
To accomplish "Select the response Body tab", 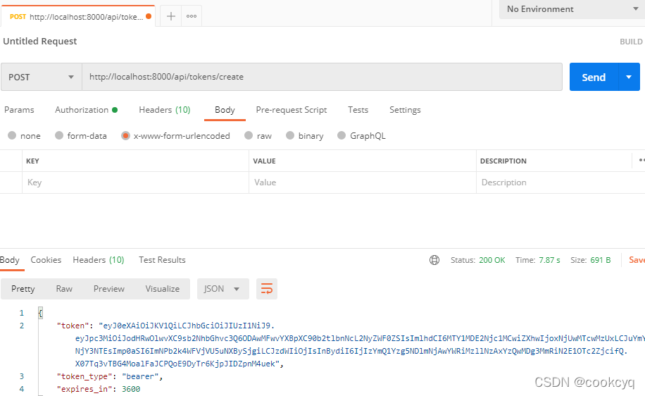I will (9, 260).
